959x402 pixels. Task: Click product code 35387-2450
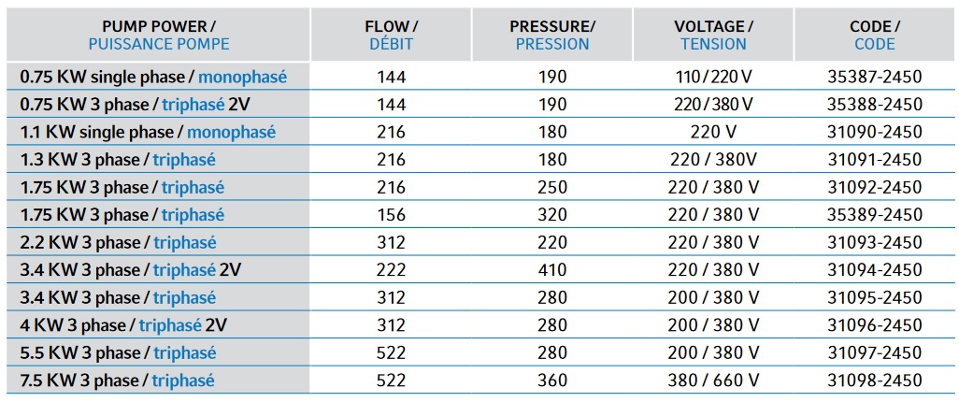[x=874, y=77]
